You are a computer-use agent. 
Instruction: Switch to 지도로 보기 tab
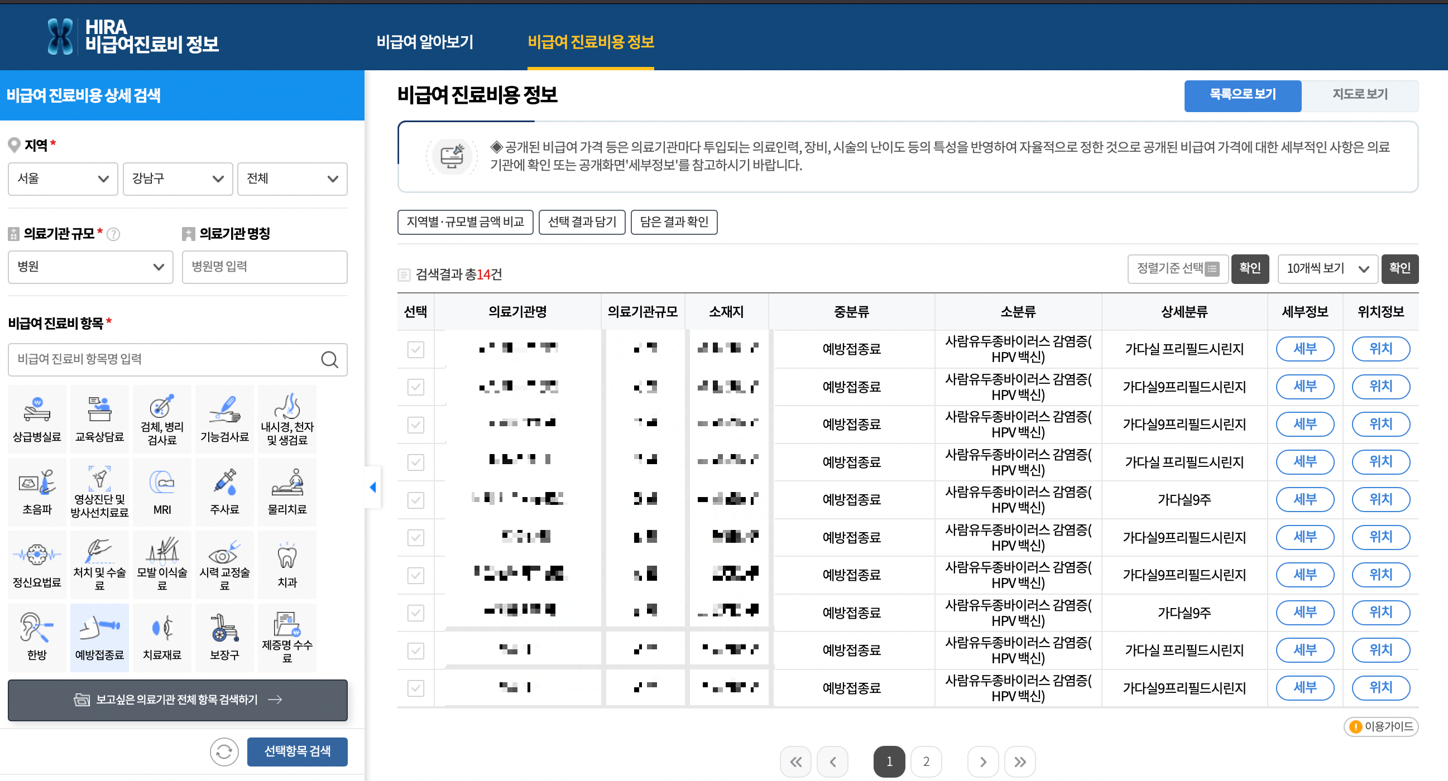[1359, 94]
